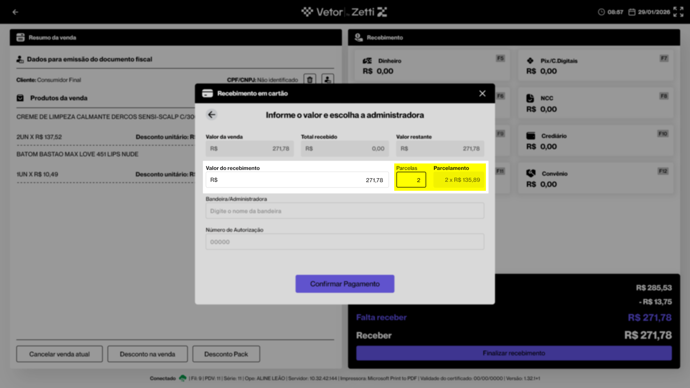
Task: Click the back arrow inside card dialog
Action: coord(212,115)
